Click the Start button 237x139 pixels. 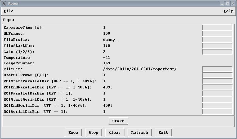pyautogui.click(x=118, y=121)
